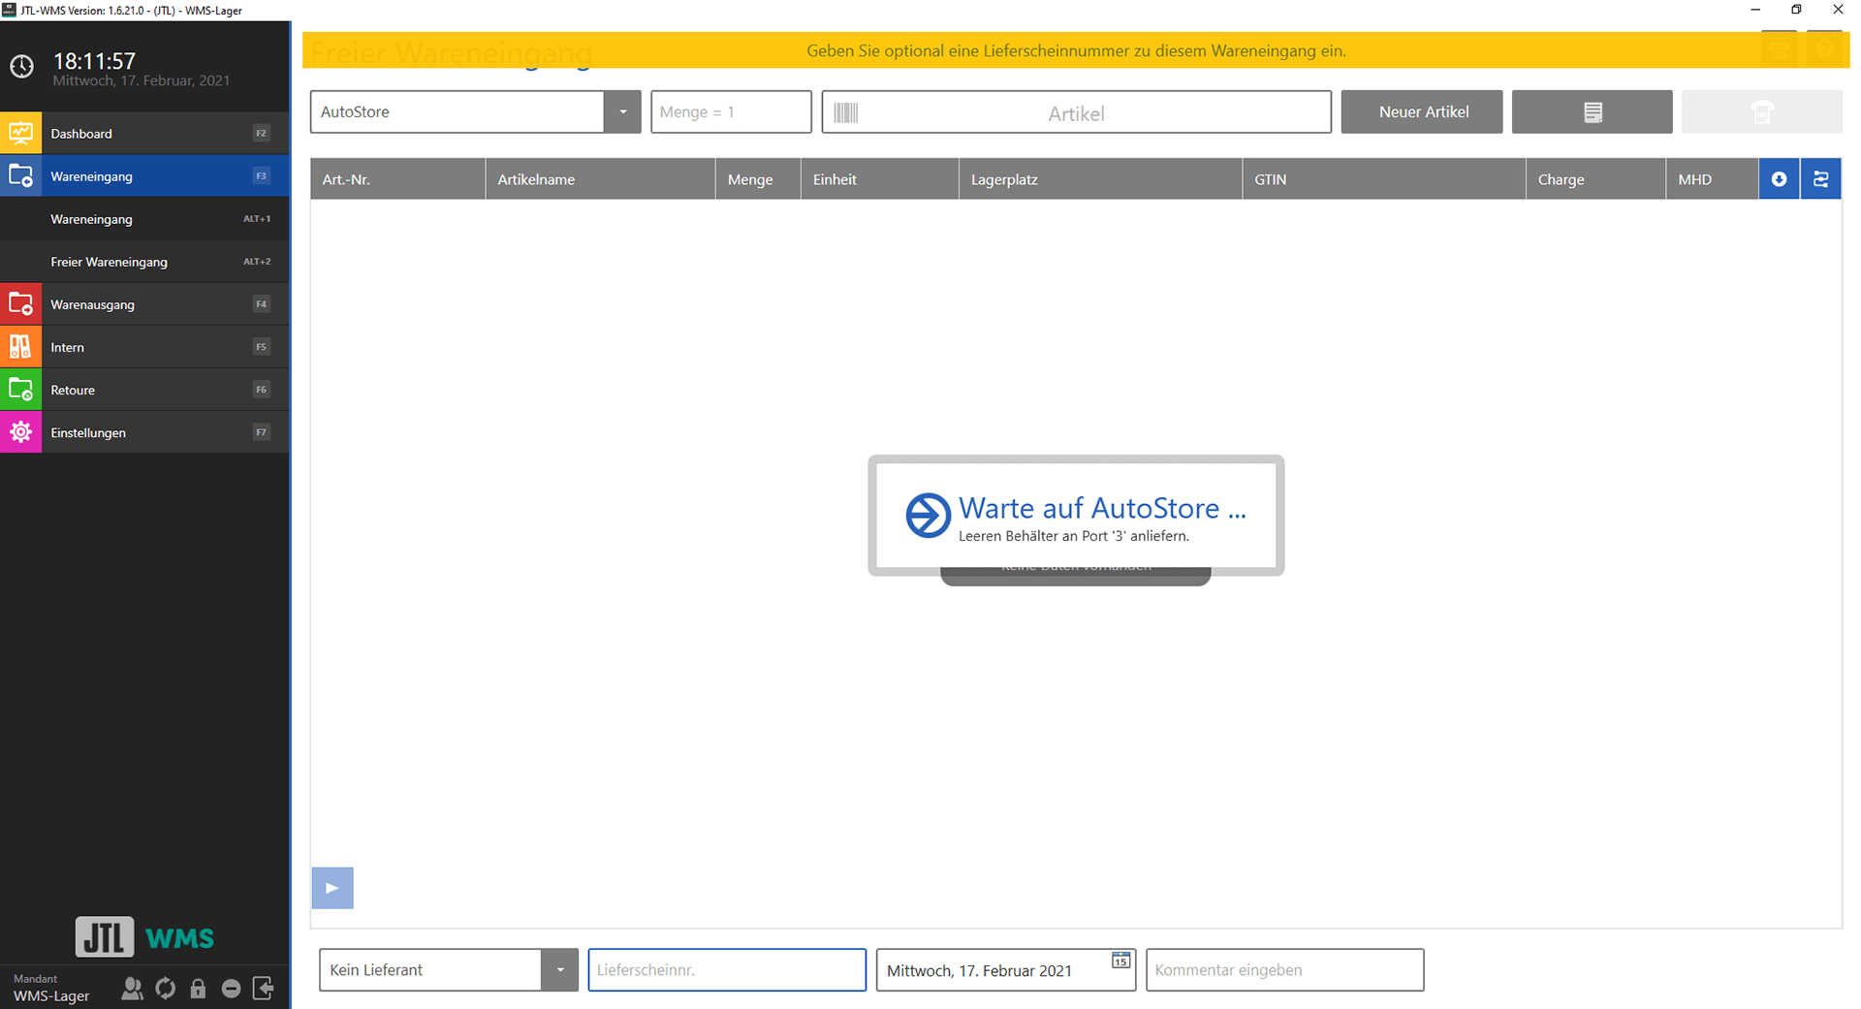Open the calendar date picker icon
This screenshot has width=1861, height=1009.
tap(1120, 961)
